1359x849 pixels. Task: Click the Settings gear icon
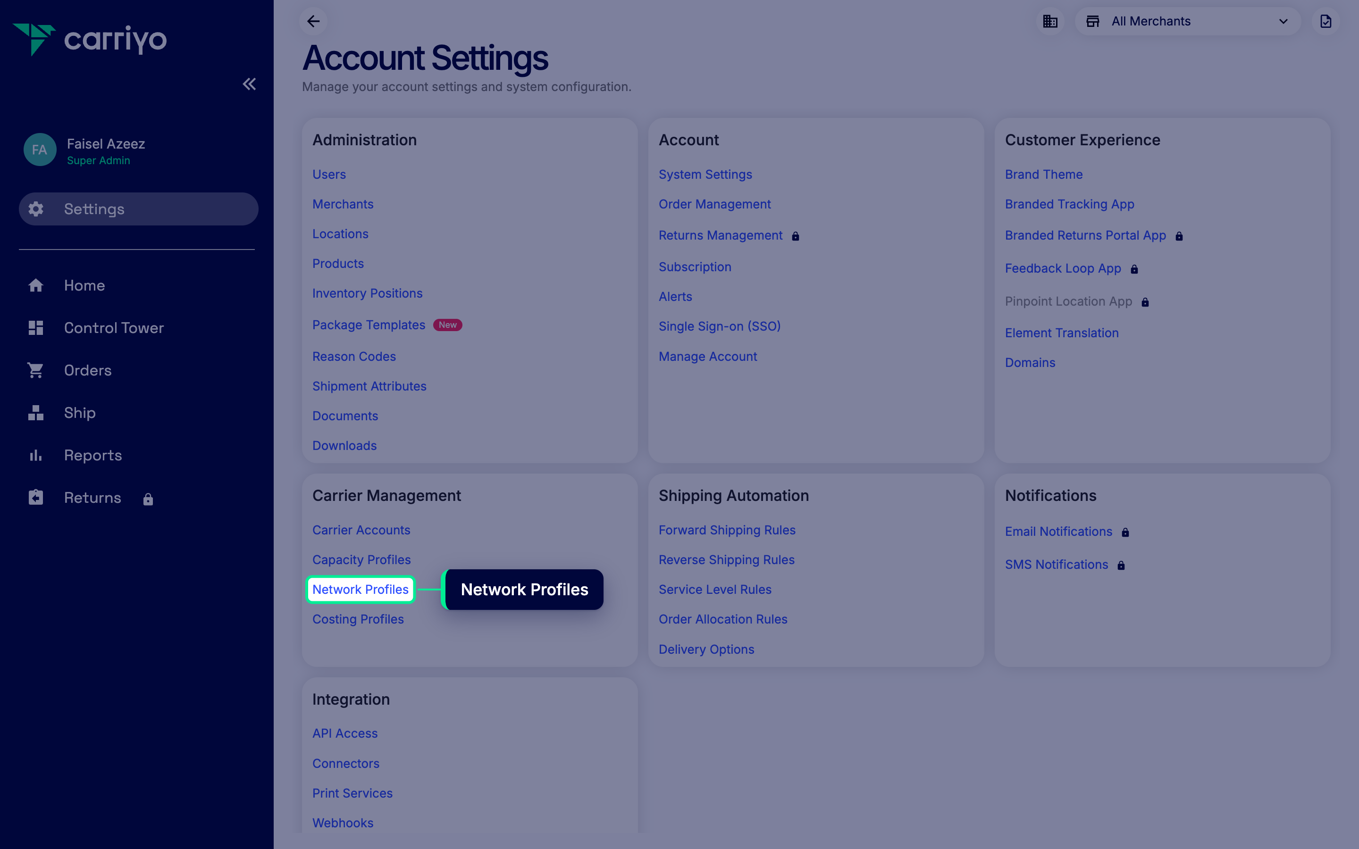point(36,209)
